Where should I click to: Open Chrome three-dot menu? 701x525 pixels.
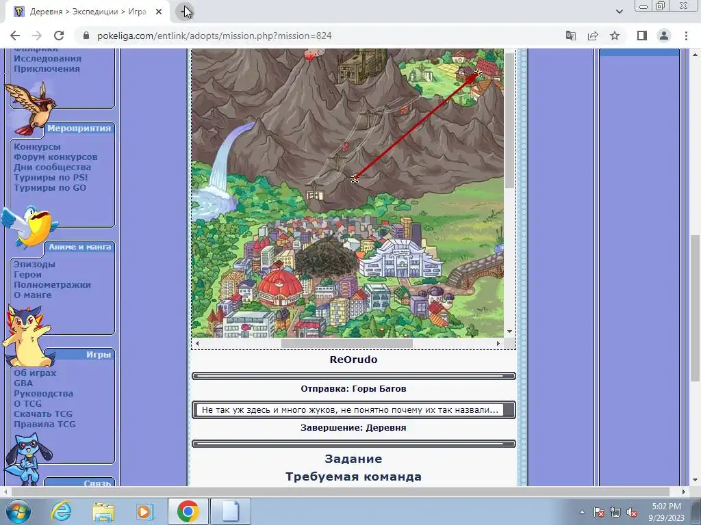(686, 36)
